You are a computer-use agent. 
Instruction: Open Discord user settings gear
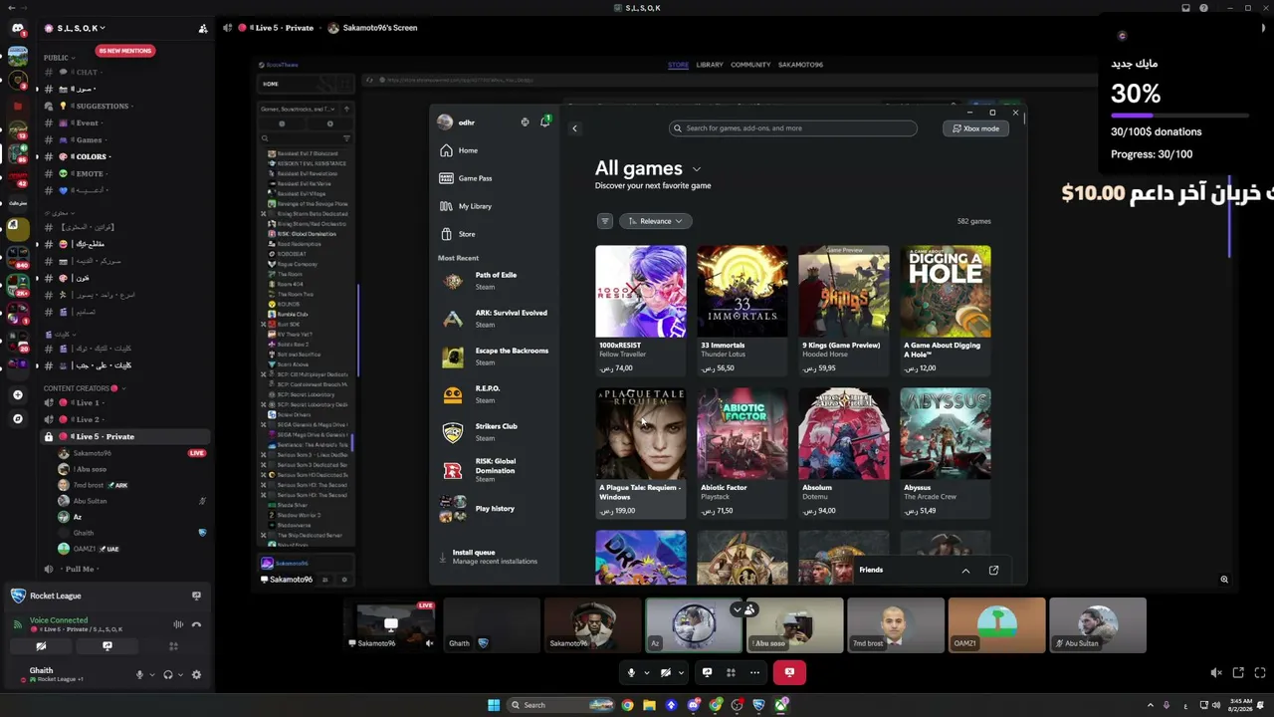click(x=196, y=674)
